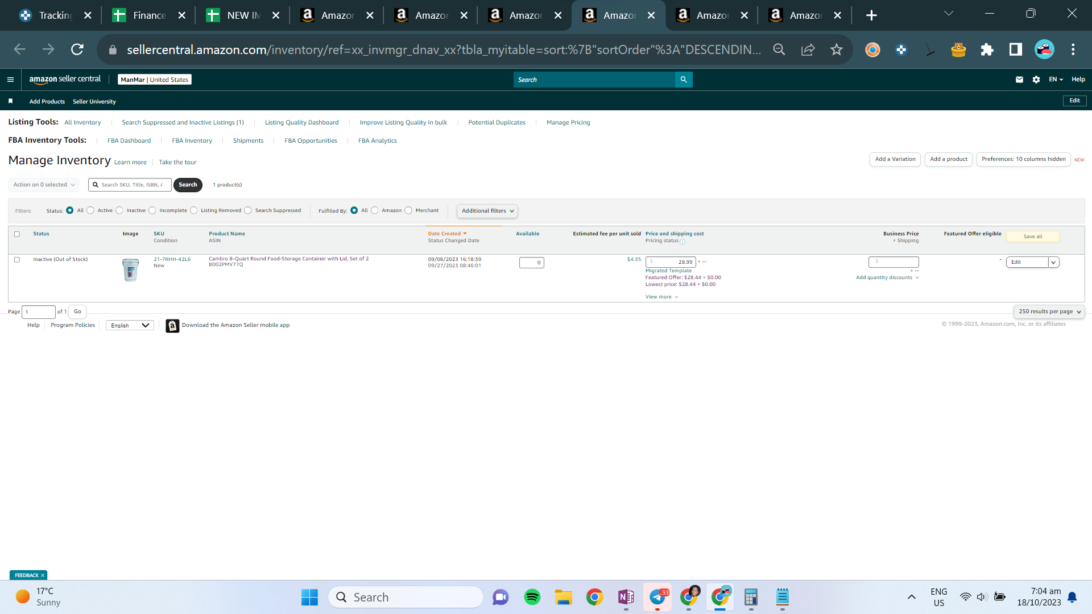Viewport: 1092px width, 614px height.
Task: Open the Edit button dropdown arrow
Action: (x=1053, y=262)
